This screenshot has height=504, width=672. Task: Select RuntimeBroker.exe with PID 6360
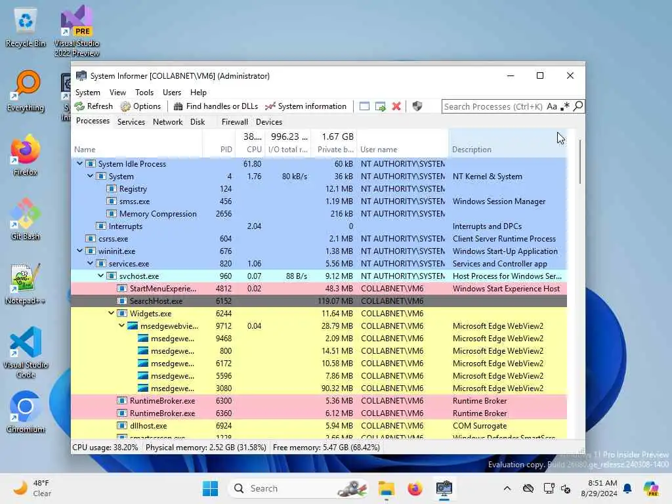319,413
